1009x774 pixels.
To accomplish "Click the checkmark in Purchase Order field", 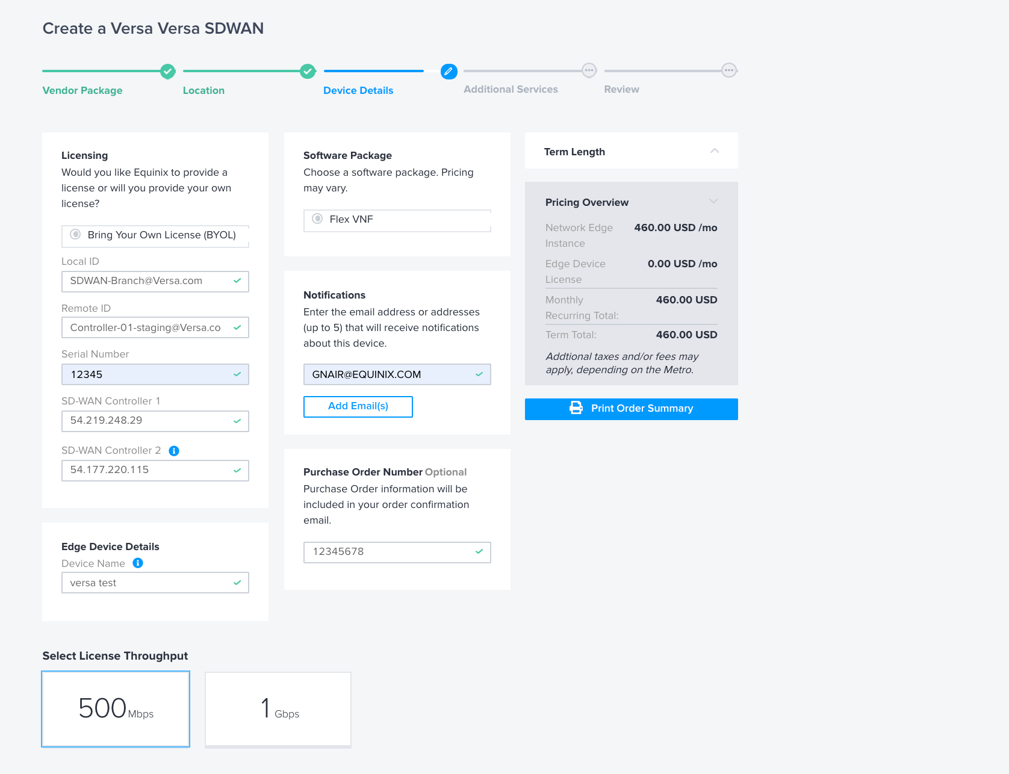I will (x=479, y=551).
